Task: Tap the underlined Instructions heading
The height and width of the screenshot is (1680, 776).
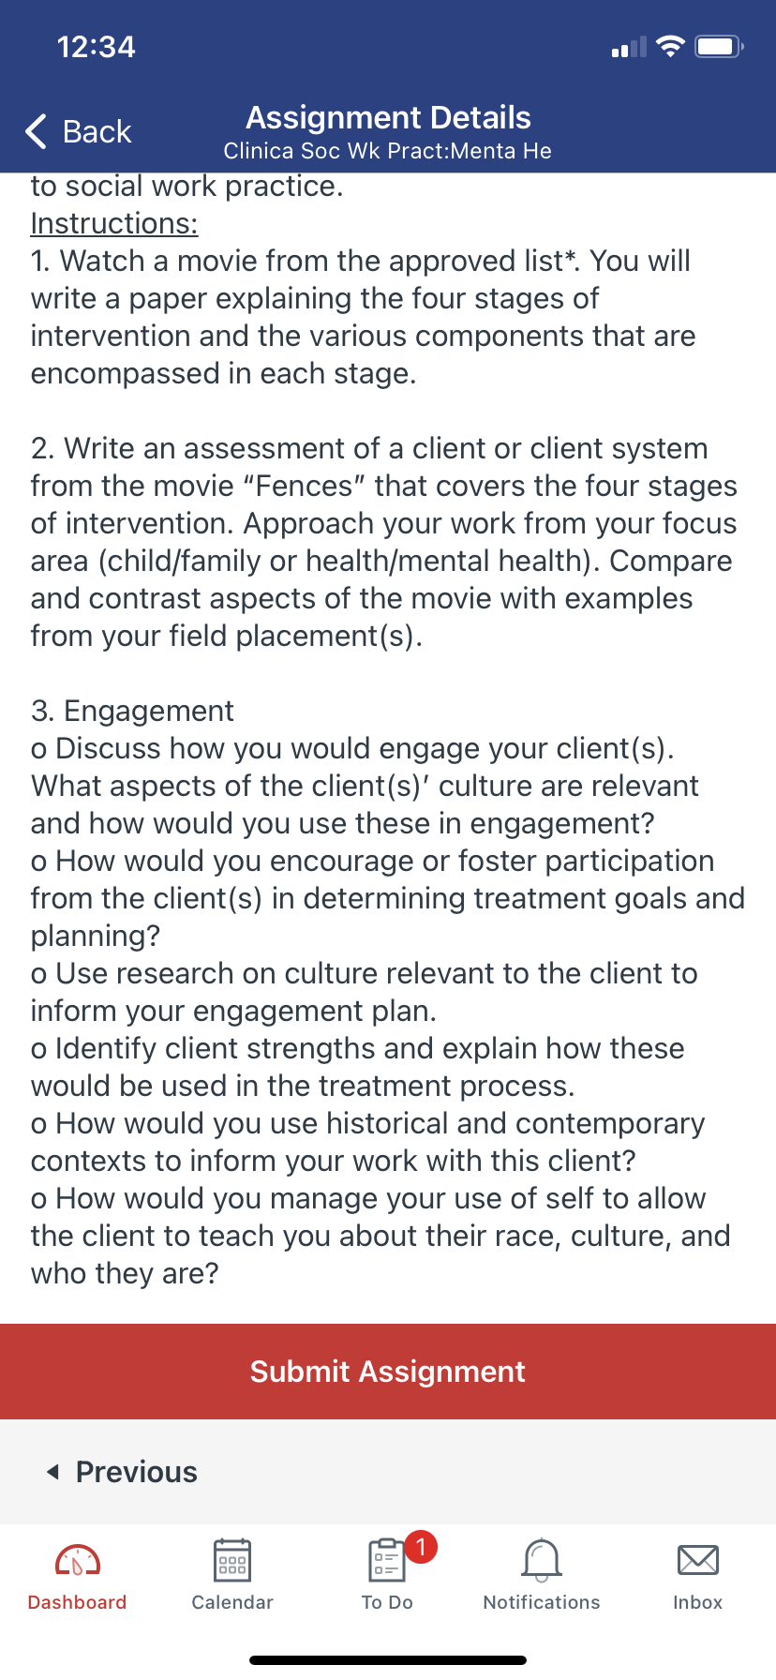Action: click(x=114, y=223)
